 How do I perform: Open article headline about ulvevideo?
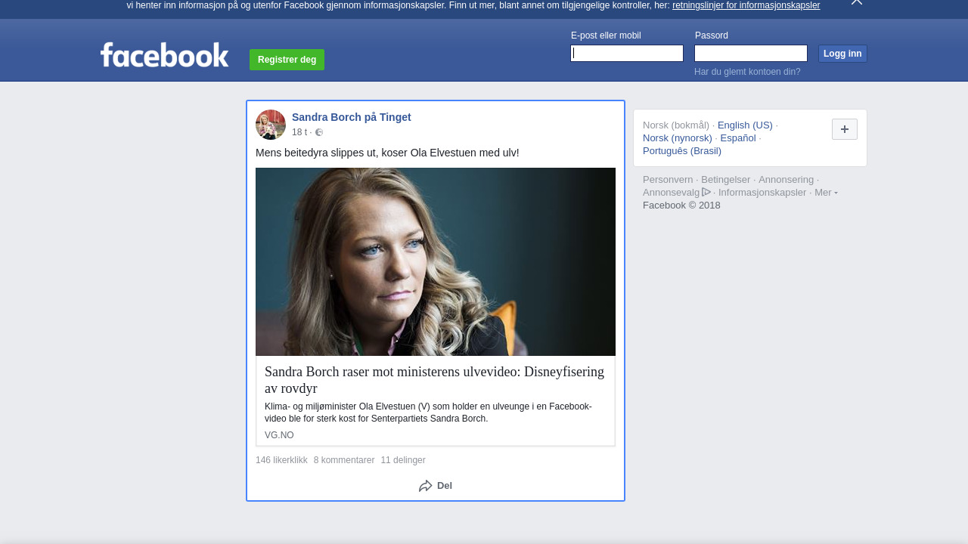coord(435,380)
